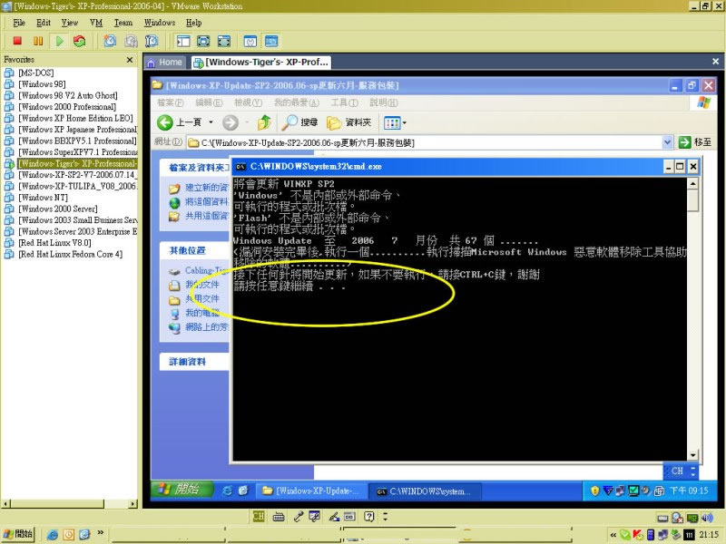The height and width of the screenshot is (544, 726).
Task: Switch to Console view toolbar icon
Action: coord(271,41)
